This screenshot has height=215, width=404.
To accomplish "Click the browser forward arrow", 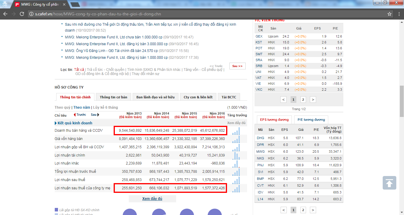I will coord(13,14).
